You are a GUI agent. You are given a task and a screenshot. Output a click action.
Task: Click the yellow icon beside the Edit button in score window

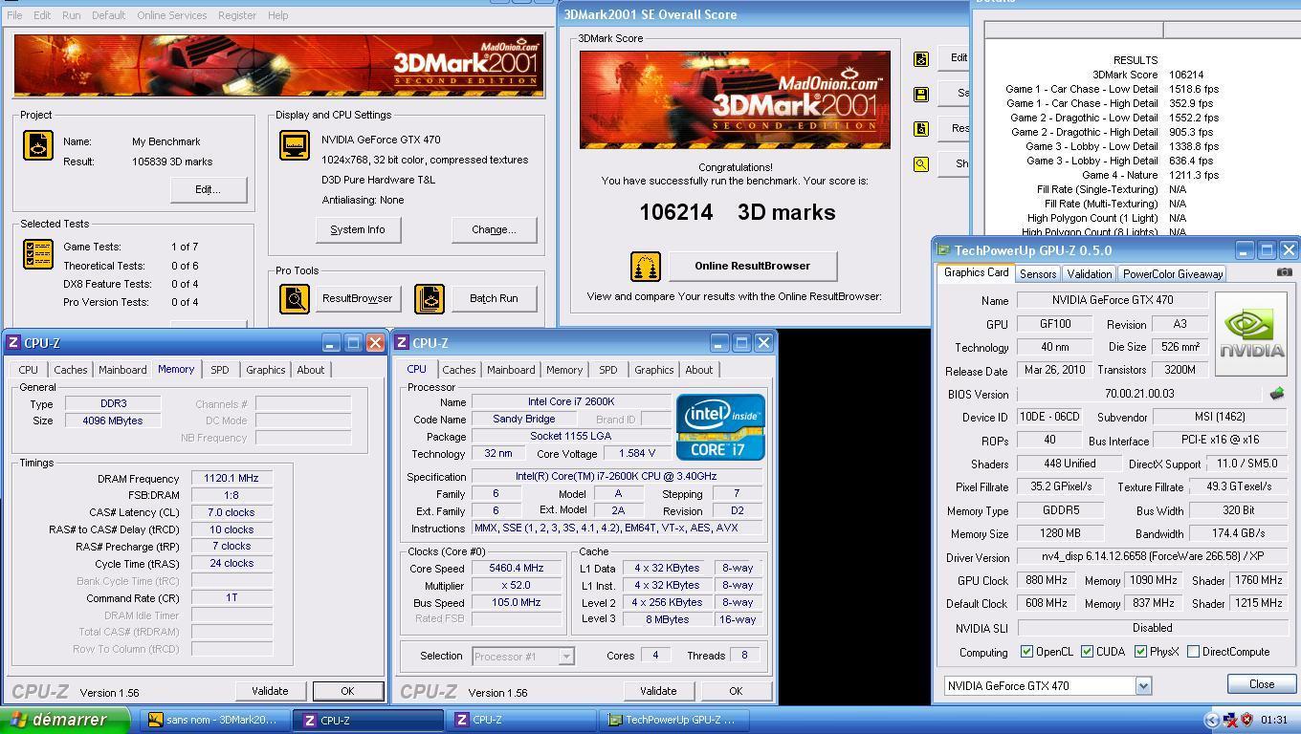tap(921, 59)
